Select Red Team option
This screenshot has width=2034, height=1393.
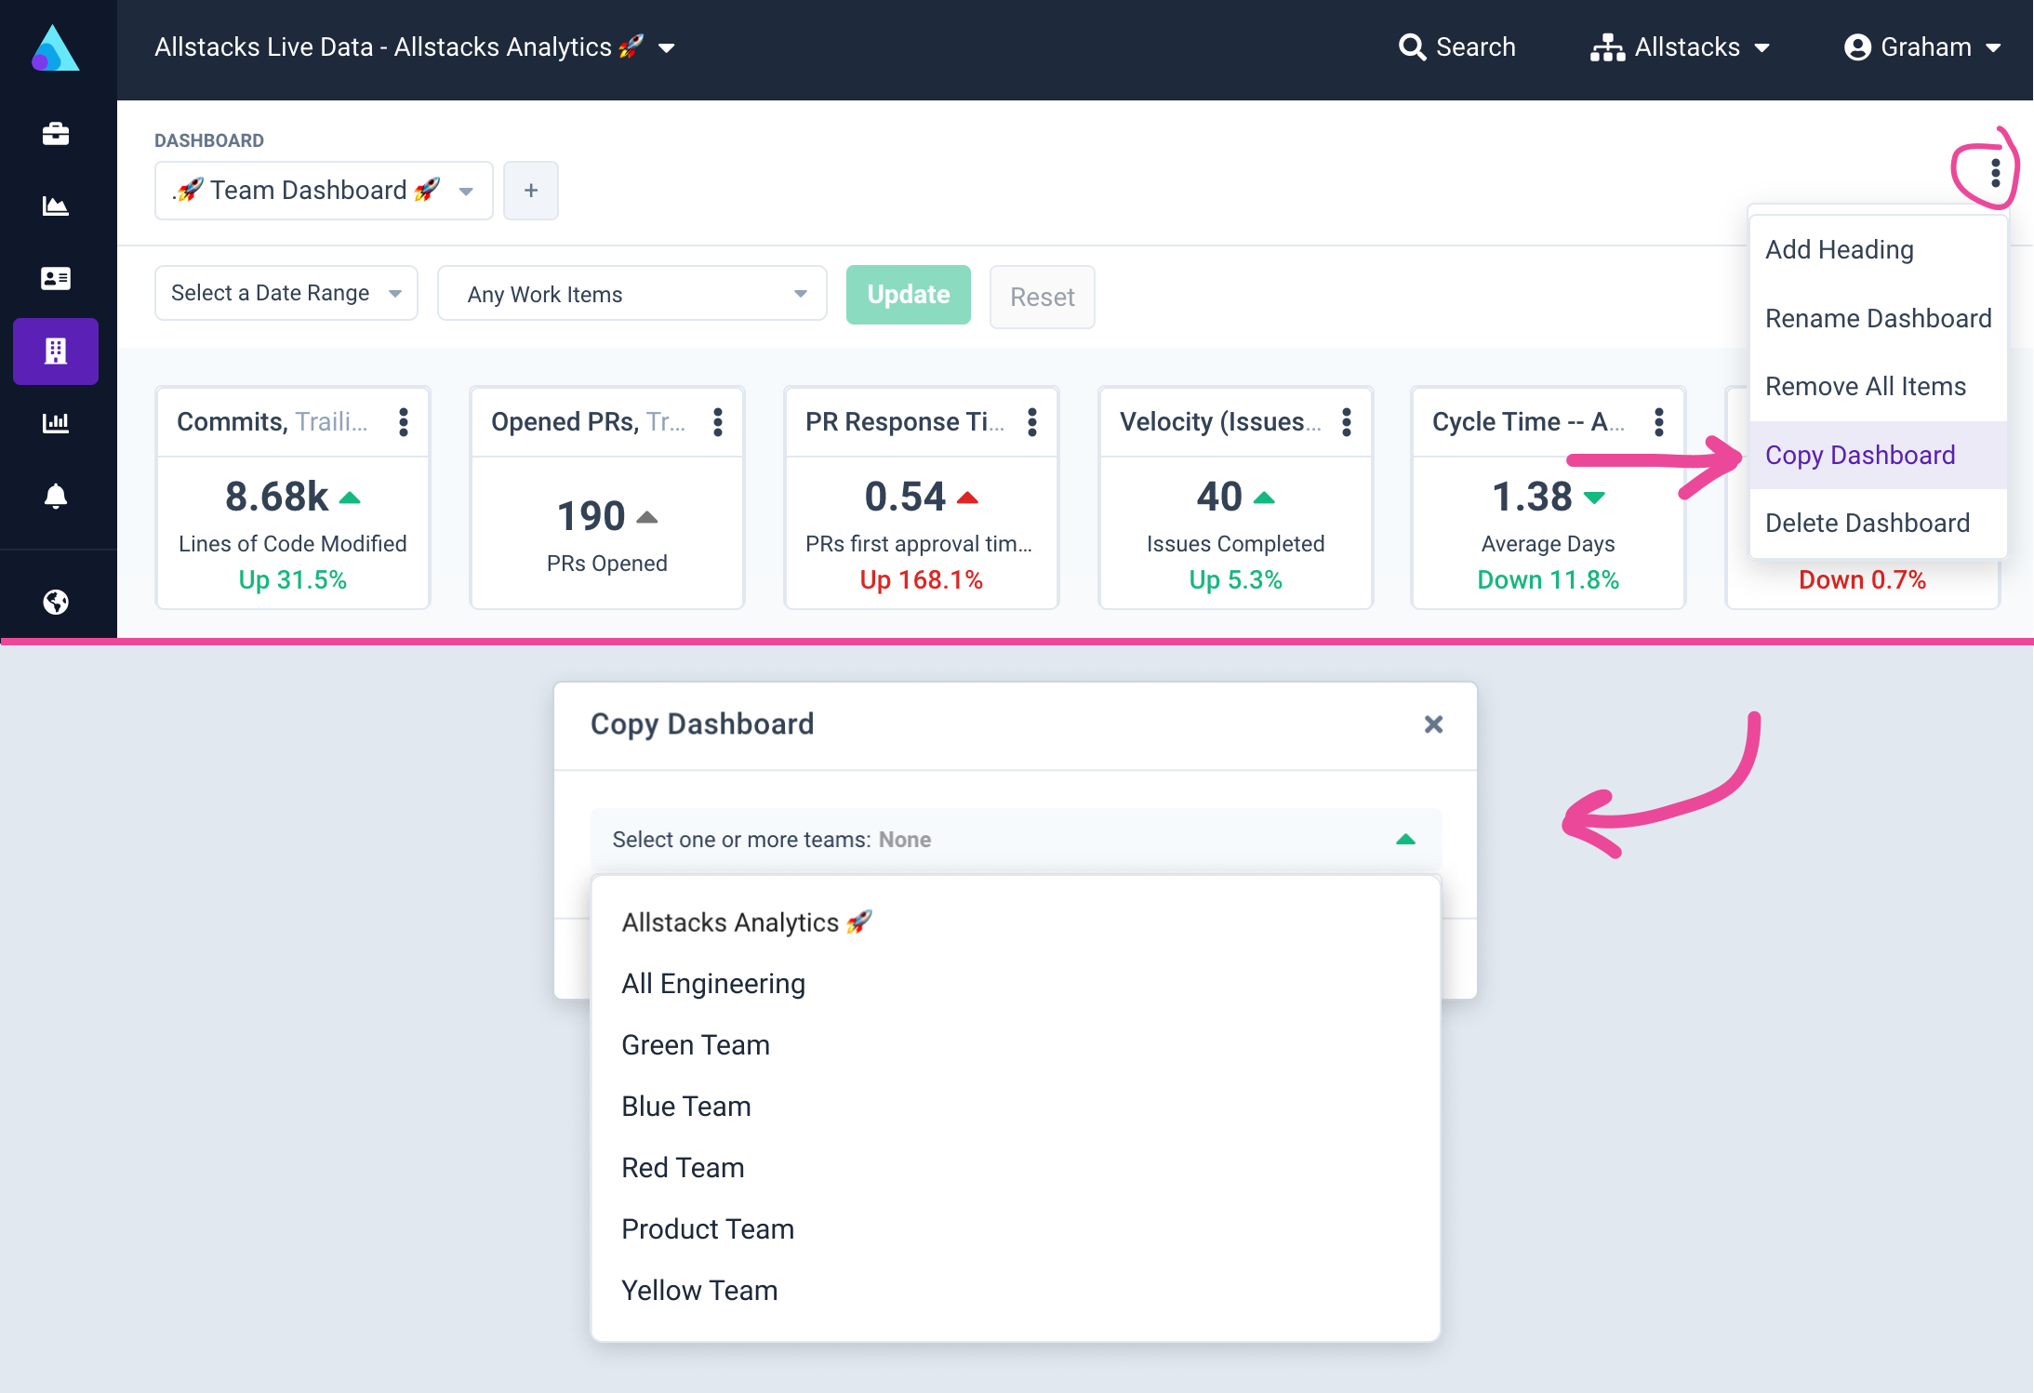point(1016,1168)
